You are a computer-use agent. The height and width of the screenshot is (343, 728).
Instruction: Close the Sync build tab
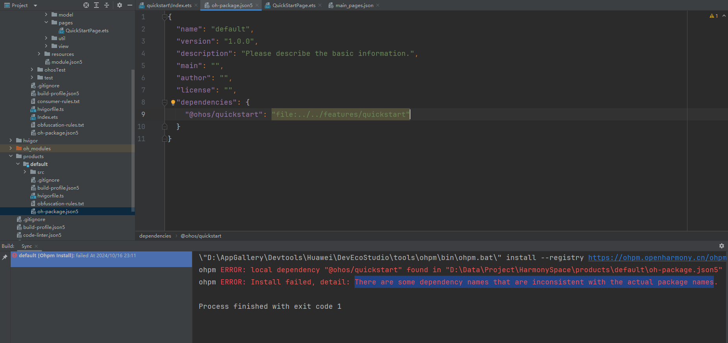point(36,246)
